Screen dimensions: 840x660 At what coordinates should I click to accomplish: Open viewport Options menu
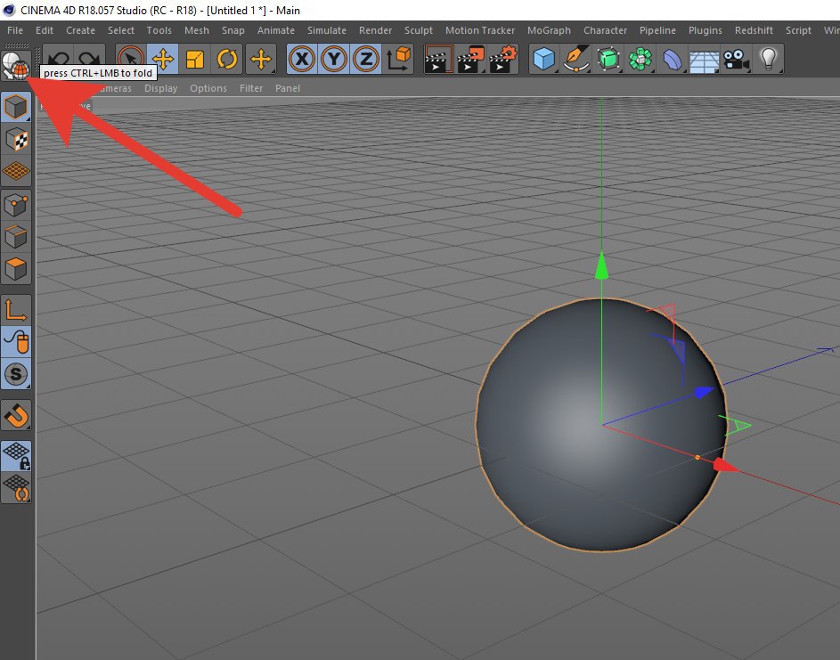[208, 88]
